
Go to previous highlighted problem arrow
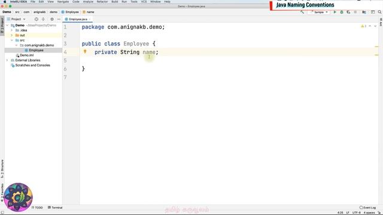tap(370, 26)
